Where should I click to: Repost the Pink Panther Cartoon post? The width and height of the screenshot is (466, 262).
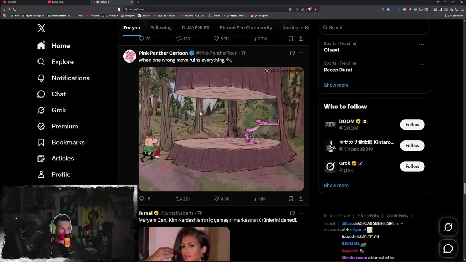click(183, 199)
